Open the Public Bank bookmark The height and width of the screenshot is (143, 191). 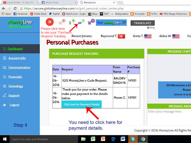pyautogui.click(x=38, y=14)
